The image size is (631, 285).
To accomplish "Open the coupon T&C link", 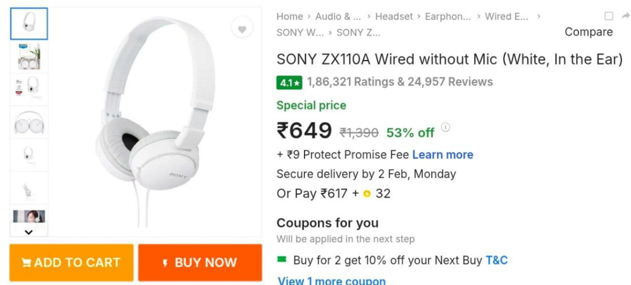I will [497, 260].
